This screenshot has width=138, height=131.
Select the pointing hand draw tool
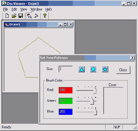tap(29, 16)
